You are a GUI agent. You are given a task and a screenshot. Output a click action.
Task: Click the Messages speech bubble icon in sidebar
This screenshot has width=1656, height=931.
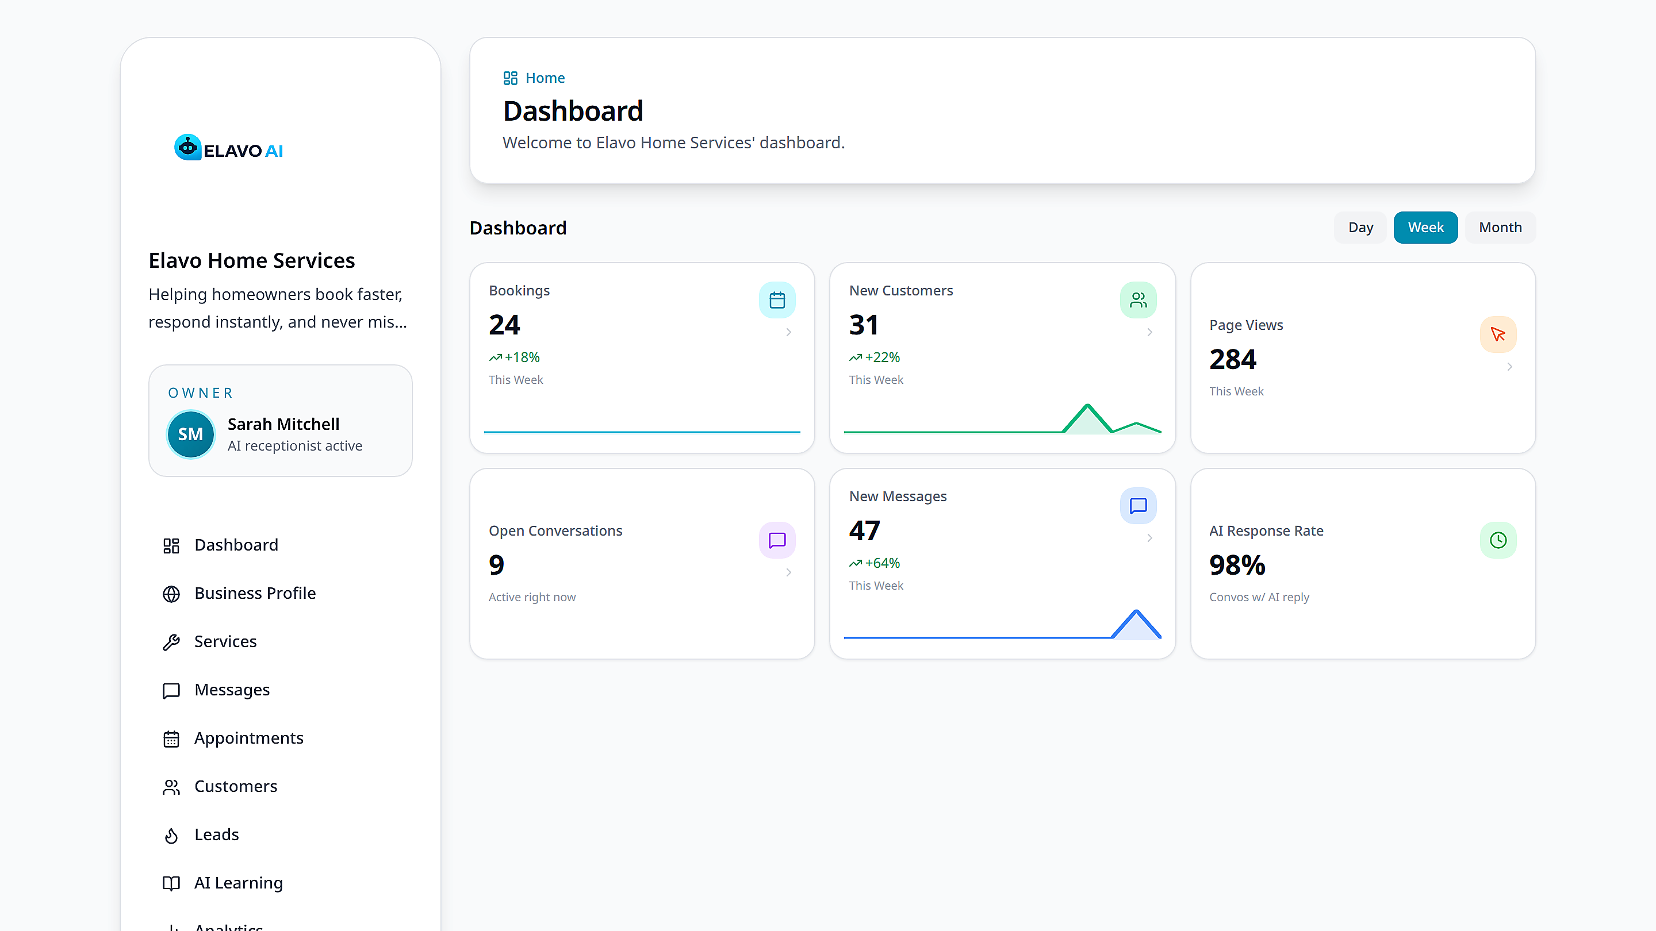pyautogui.click(x=171, y=690)
